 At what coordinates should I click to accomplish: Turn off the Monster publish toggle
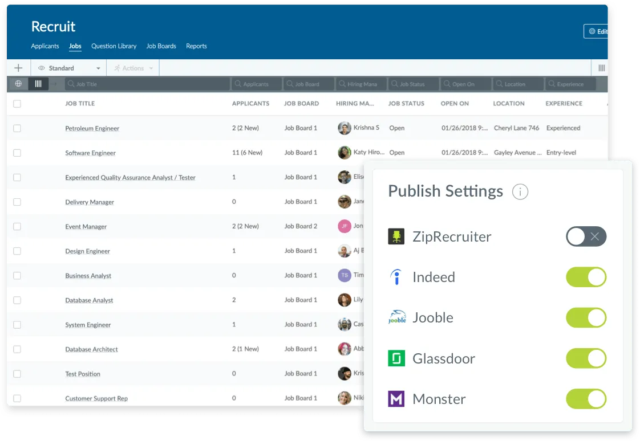[x=586, y=399]
